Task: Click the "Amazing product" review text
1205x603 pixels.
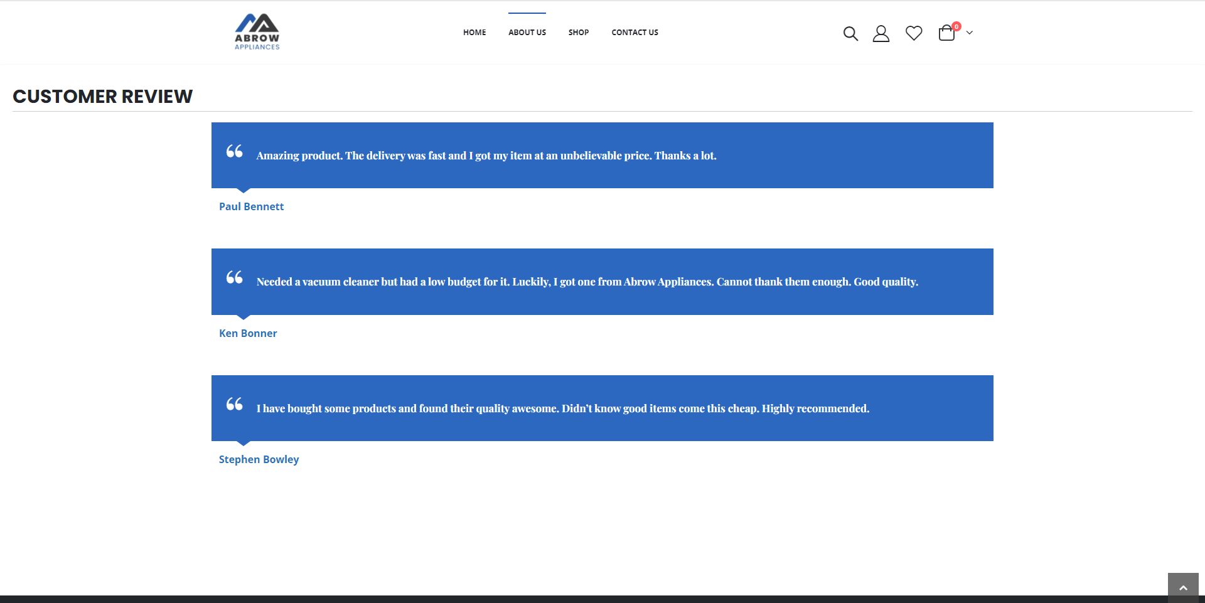Action: pos(486,156)
